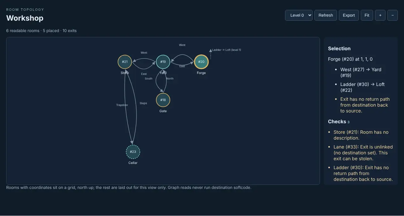Zoom in with the plus button
Screen dimensions: 404x216
(x=380, y=15)
